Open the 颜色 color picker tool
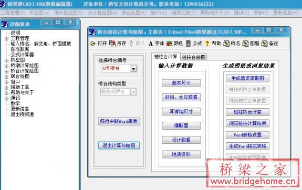 [169, 44]
